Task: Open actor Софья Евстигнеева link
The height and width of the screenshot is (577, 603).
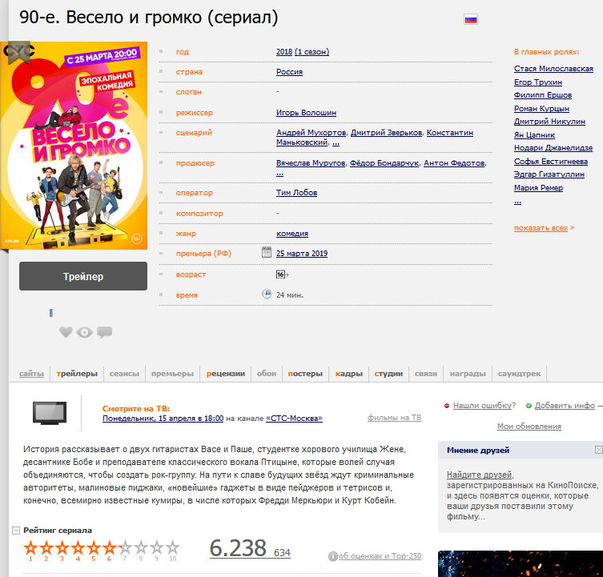Action: (x=551, y=162)
